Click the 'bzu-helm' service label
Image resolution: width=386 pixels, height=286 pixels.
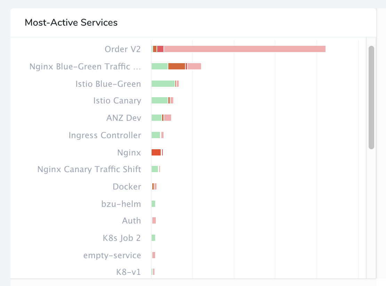pos(121,204)
